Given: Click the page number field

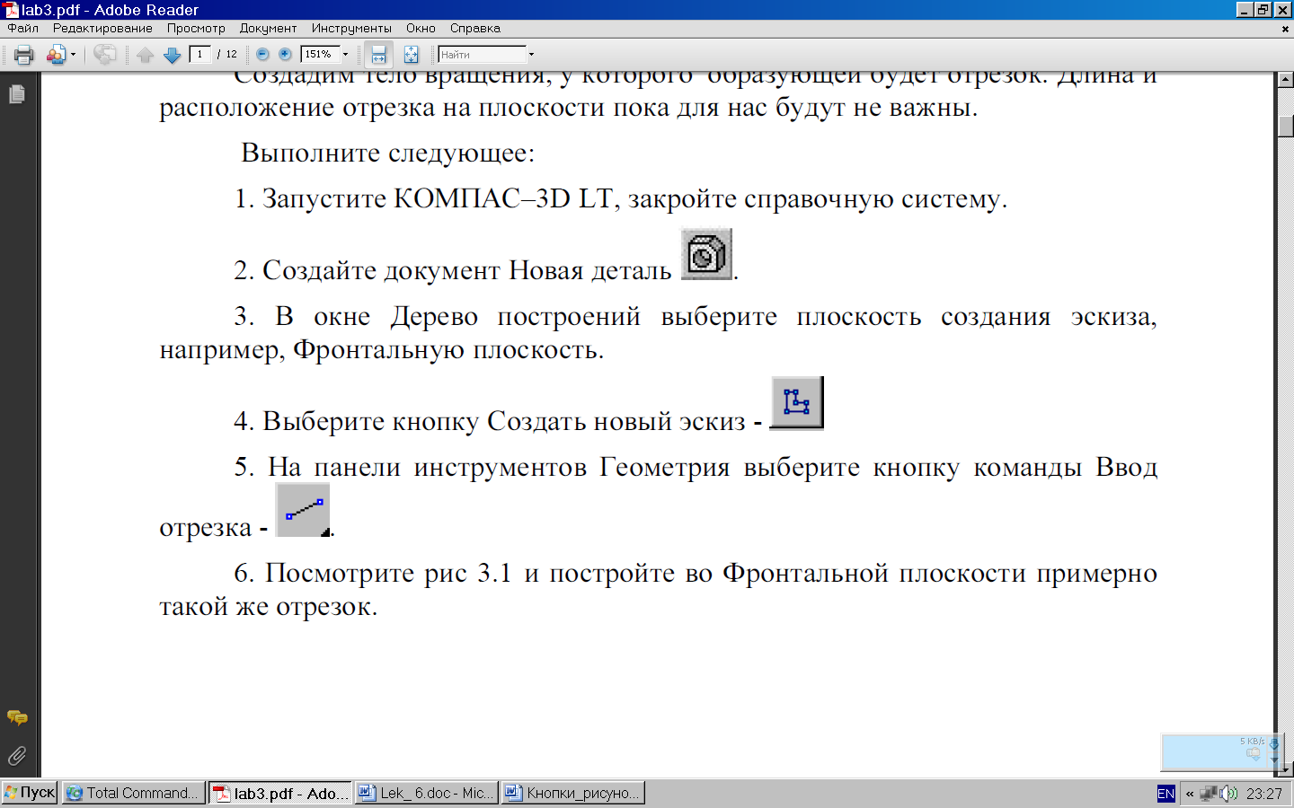Looking at the screenshot, I should (200, 54).
